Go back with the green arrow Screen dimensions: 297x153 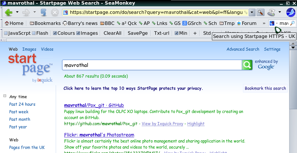(8, 12)
